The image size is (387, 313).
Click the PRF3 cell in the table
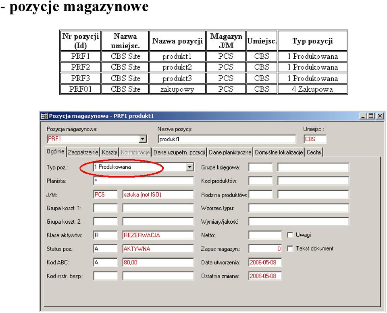81,78
